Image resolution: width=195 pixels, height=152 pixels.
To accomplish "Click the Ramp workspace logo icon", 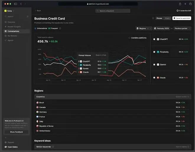I will pyautogui.click(x=6, y=11).
